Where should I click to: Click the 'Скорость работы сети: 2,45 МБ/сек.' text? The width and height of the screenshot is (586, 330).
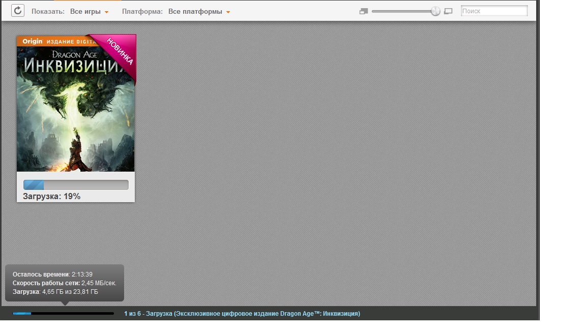(64, 283)
